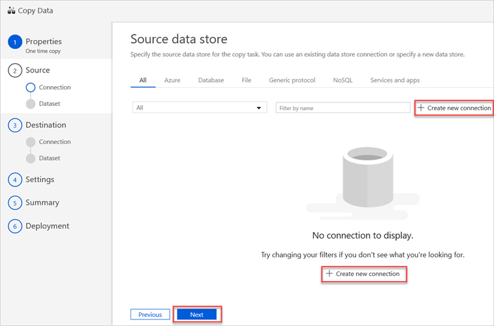Click the Next button
494x326 pixels.
[196, 314]
